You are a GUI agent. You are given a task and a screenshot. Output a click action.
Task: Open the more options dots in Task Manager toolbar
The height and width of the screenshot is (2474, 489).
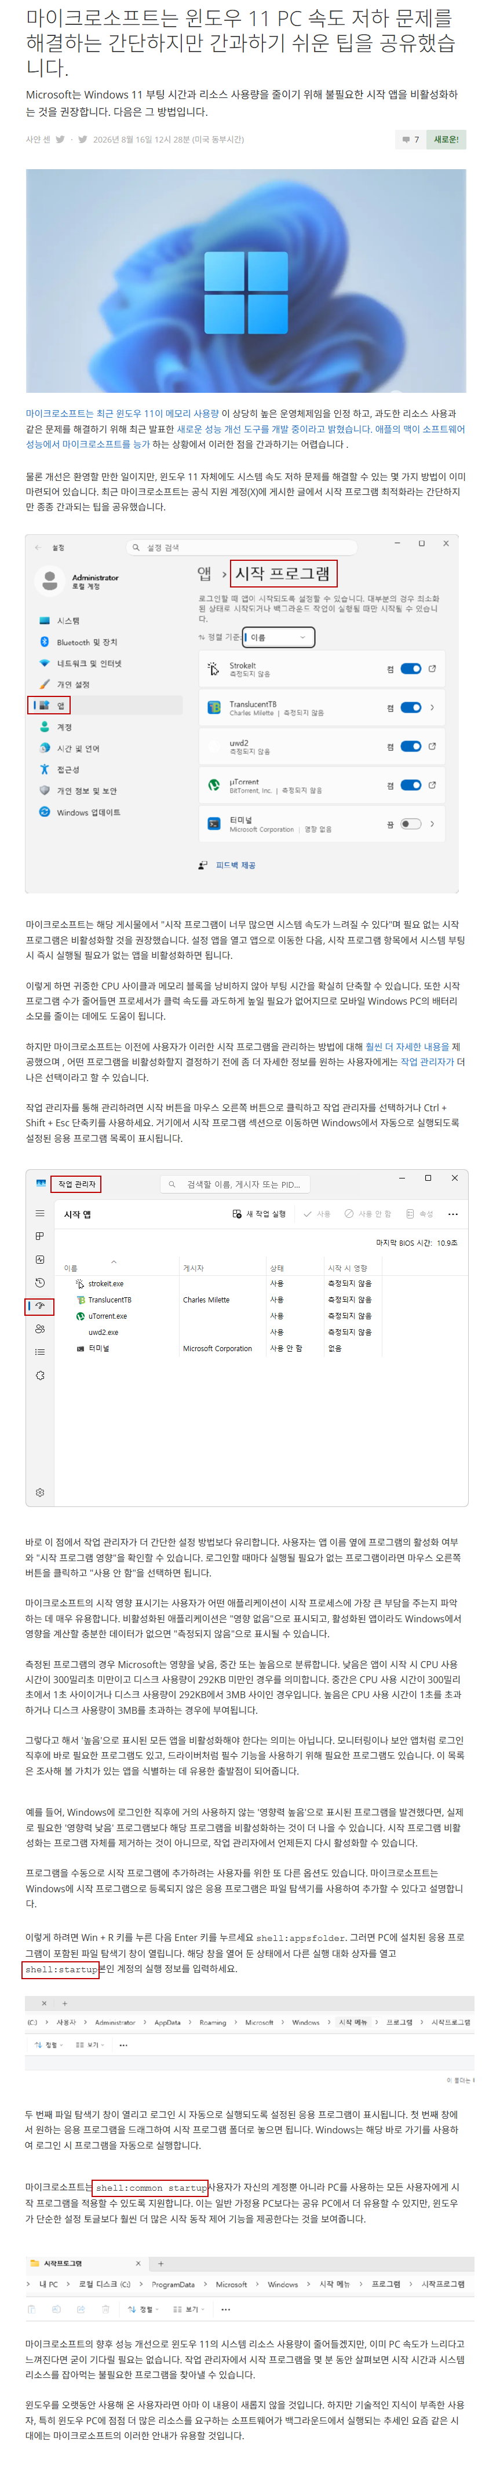452,1214
